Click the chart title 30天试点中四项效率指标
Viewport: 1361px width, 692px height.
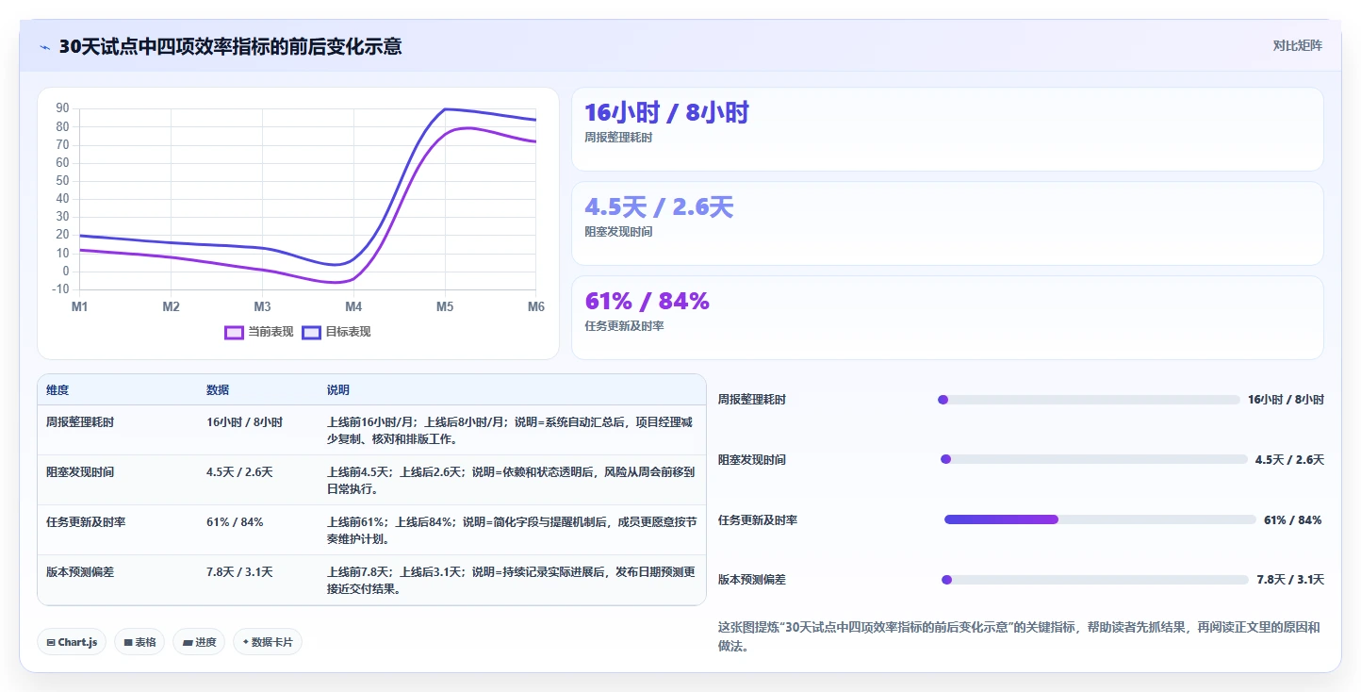click(230, 46)
